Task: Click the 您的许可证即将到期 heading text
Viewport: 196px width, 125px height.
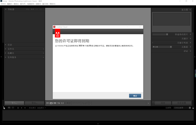Action: tap(72, 41)
